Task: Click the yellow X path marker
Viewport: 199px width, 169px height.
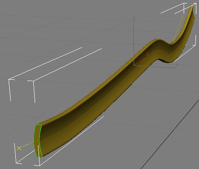Action: 19,148
